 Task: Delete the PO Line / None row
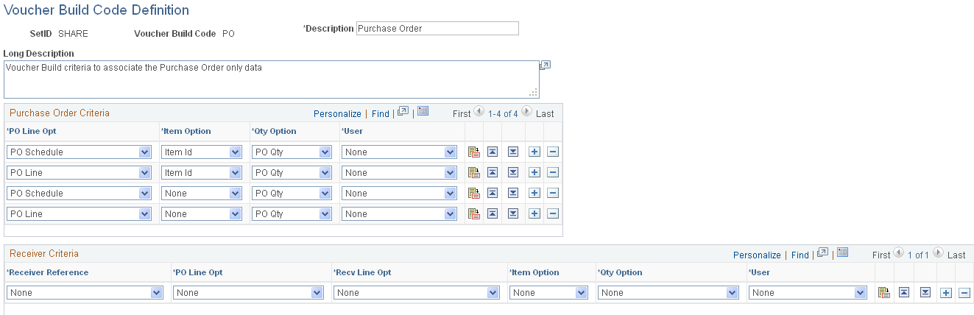(x=553, y=213)
